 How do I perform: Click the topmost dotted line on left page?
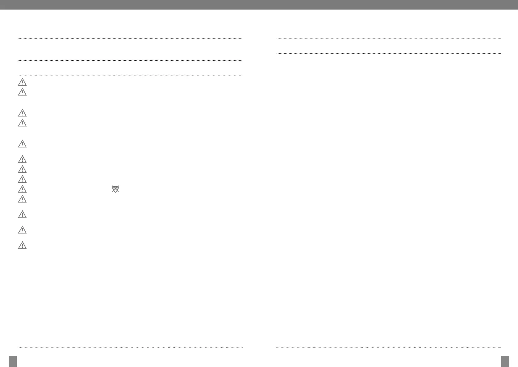pyautogui.click(x=130, y=38)
